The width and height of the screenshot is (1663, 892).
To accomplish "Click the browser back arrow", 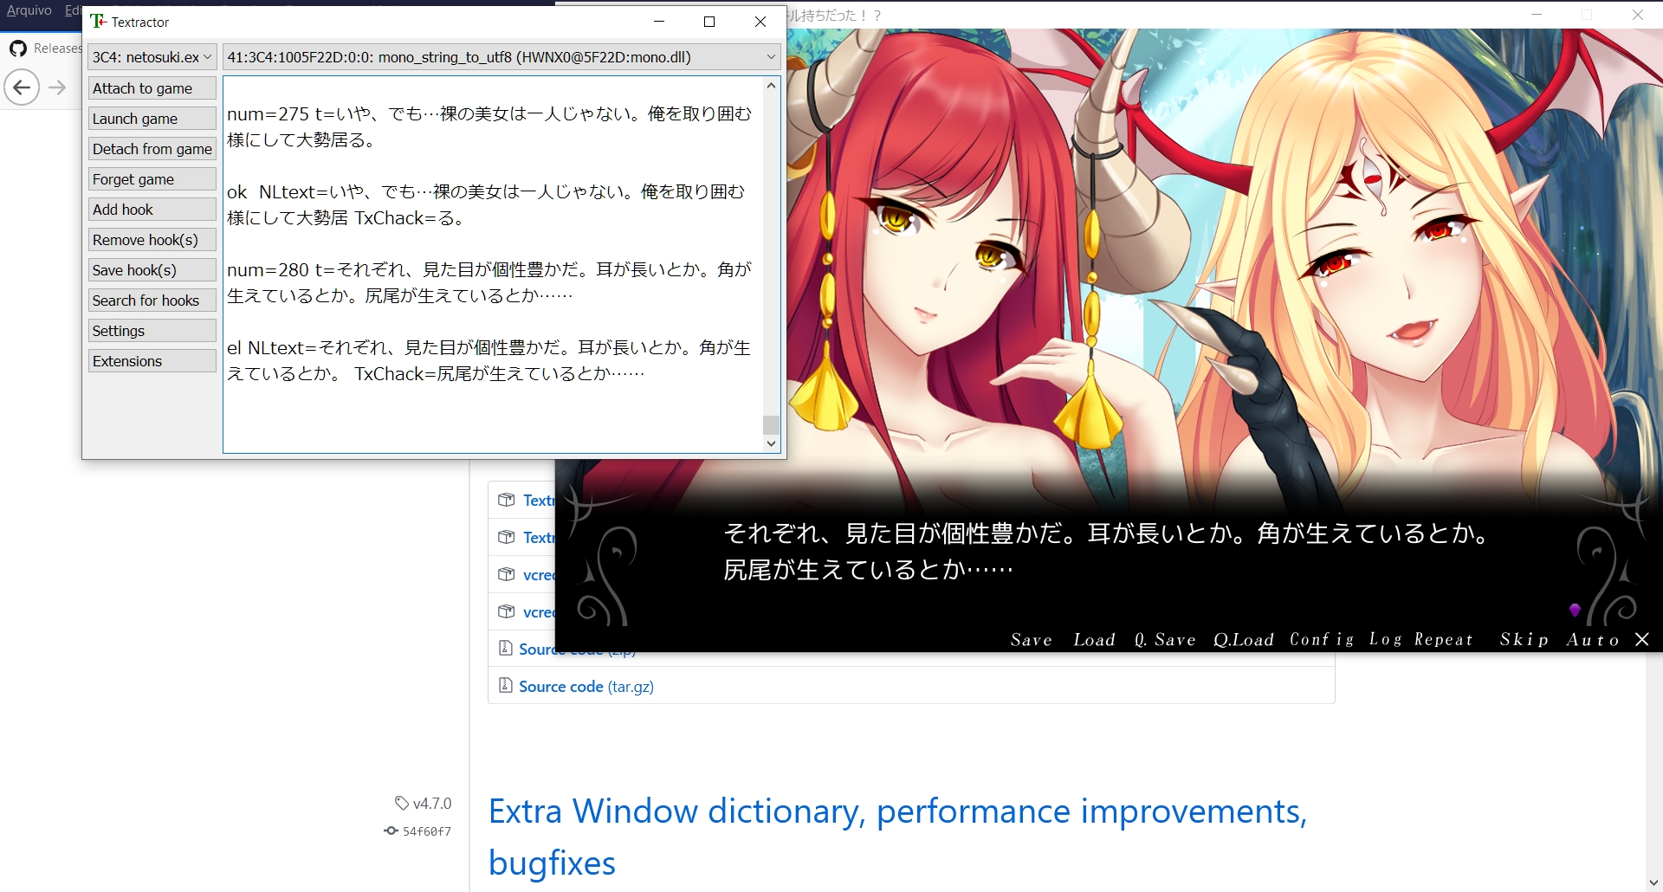I will pos(21,87).
